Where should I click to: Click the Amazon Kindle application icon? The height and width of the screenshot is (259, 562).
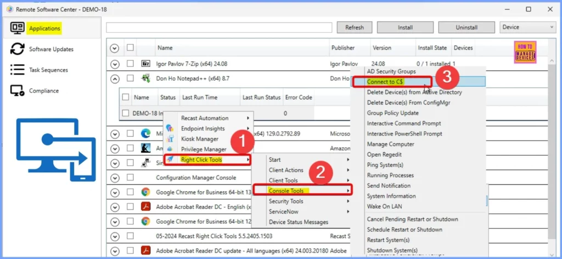coord(145,148)
